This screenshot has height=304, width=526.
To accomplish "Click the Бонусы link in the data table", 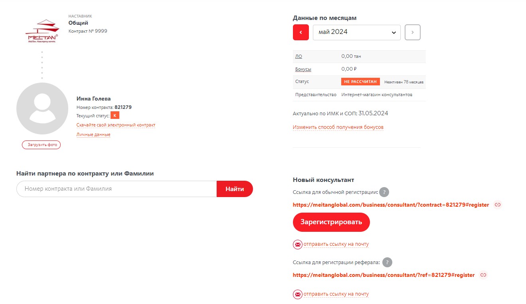I will (303, 69).
